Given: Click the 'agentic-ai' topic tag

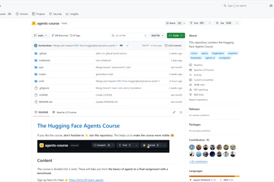Looking at the screenshot, I should (x=210, y=58).
